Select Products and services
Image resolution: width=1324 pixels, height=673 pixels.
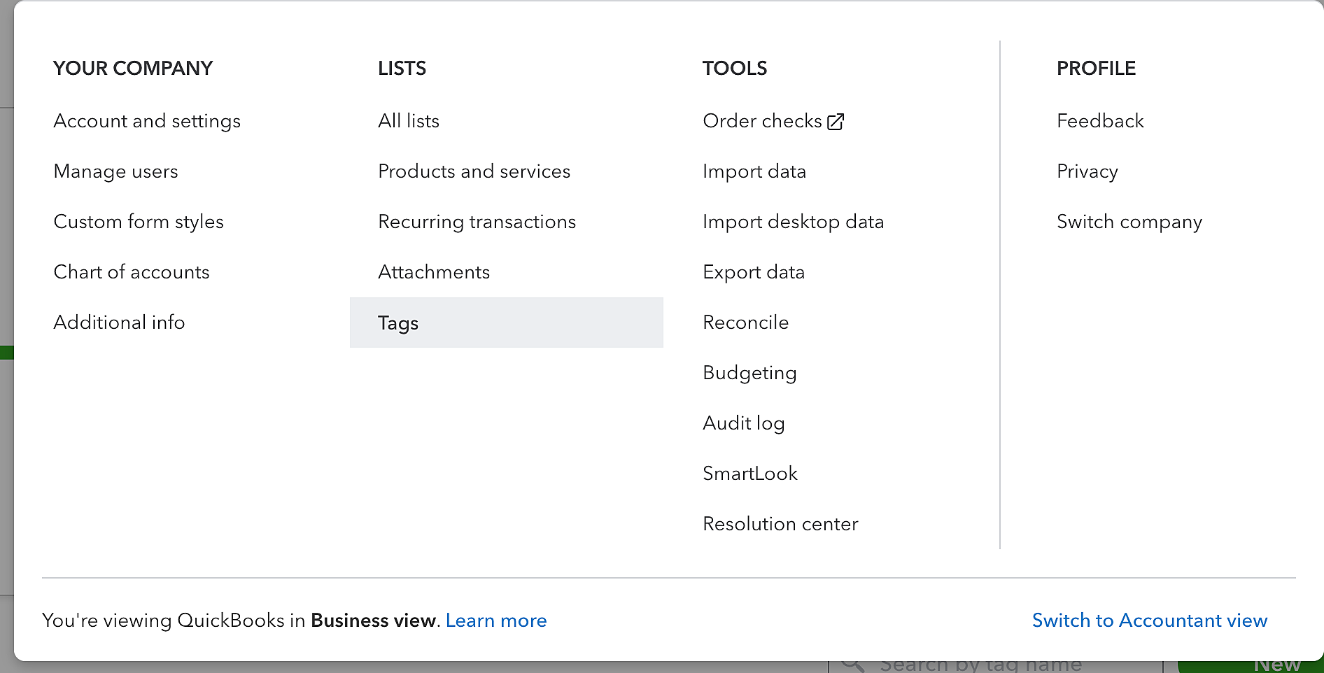(474, 171)
